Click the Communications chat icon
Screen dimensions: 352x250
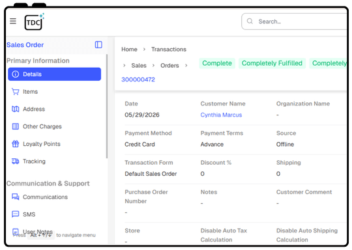[15, 197]
